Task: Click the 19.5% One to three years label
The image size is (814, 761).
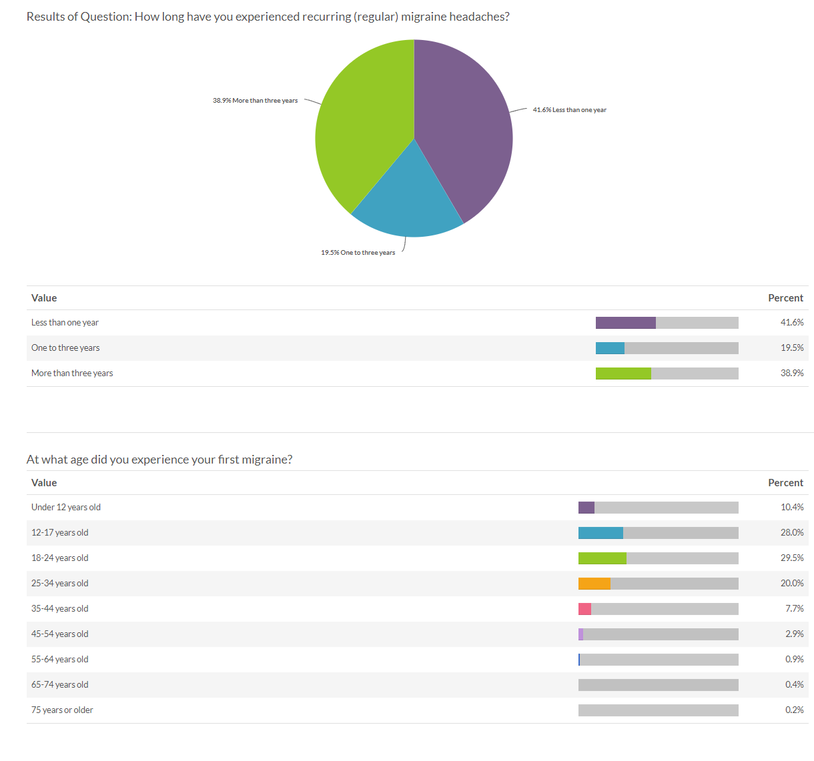Action: pos(358,252)
